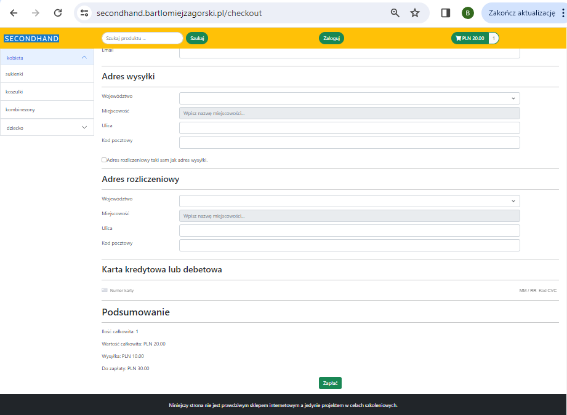This screenshot has height=415, width=567.
Task: Focus the Email input field
Action: coord(349,53)
